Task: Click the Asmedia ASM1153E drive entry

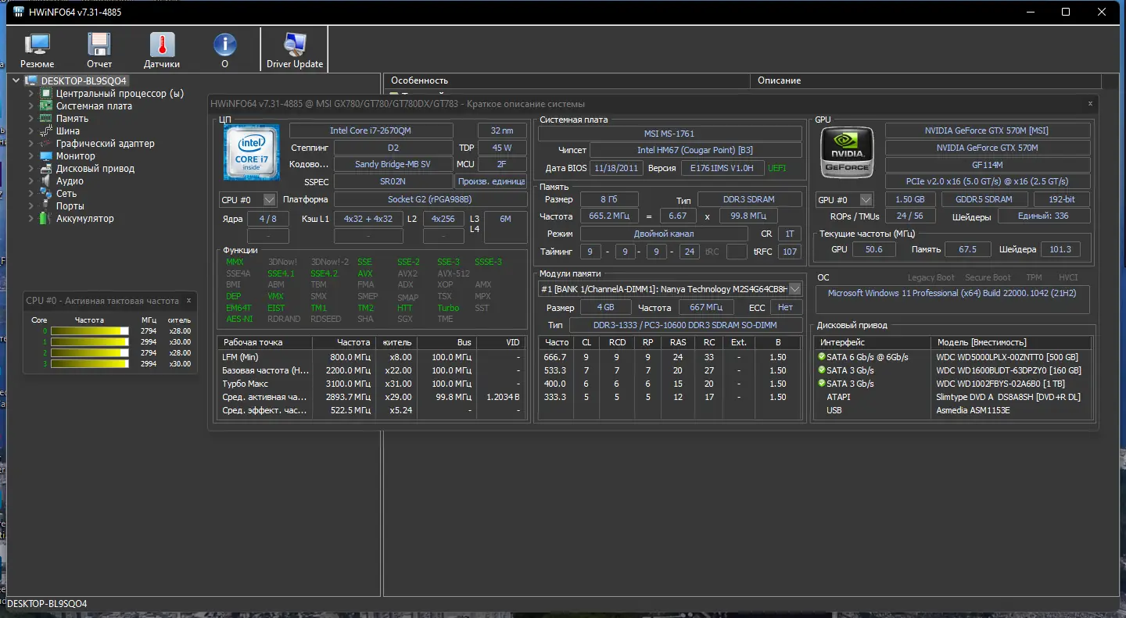Action: 973,410
